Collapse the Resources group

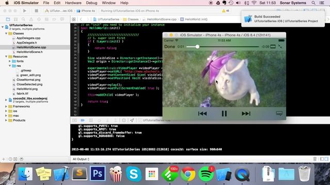[6, 57]
